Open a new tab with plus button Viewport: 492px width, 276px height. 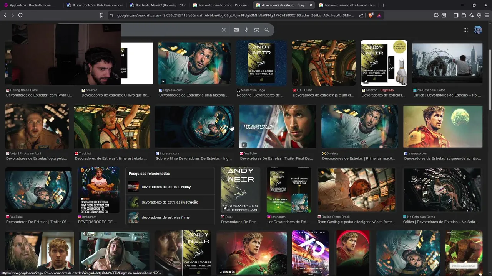(383, 5)
